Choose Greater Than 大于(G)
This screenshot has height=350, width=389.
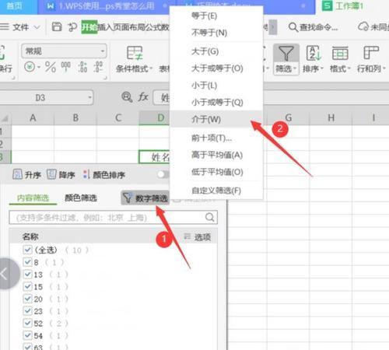point(216,51)
